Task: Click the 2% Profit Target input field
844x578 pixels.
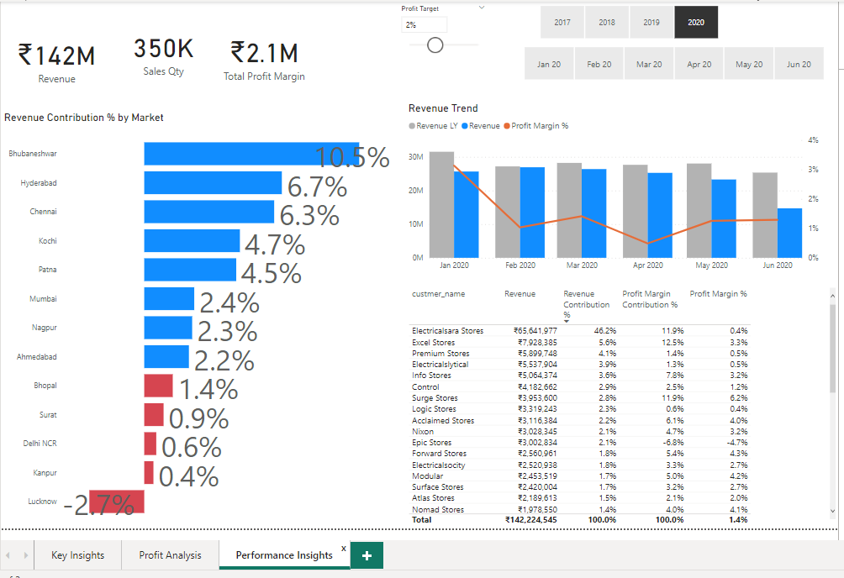Action: point(424,25)
